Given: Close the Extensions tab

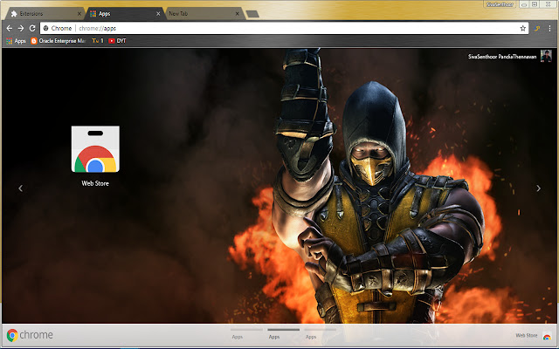Looking at the screenshot, I should (x=79, y=14).
